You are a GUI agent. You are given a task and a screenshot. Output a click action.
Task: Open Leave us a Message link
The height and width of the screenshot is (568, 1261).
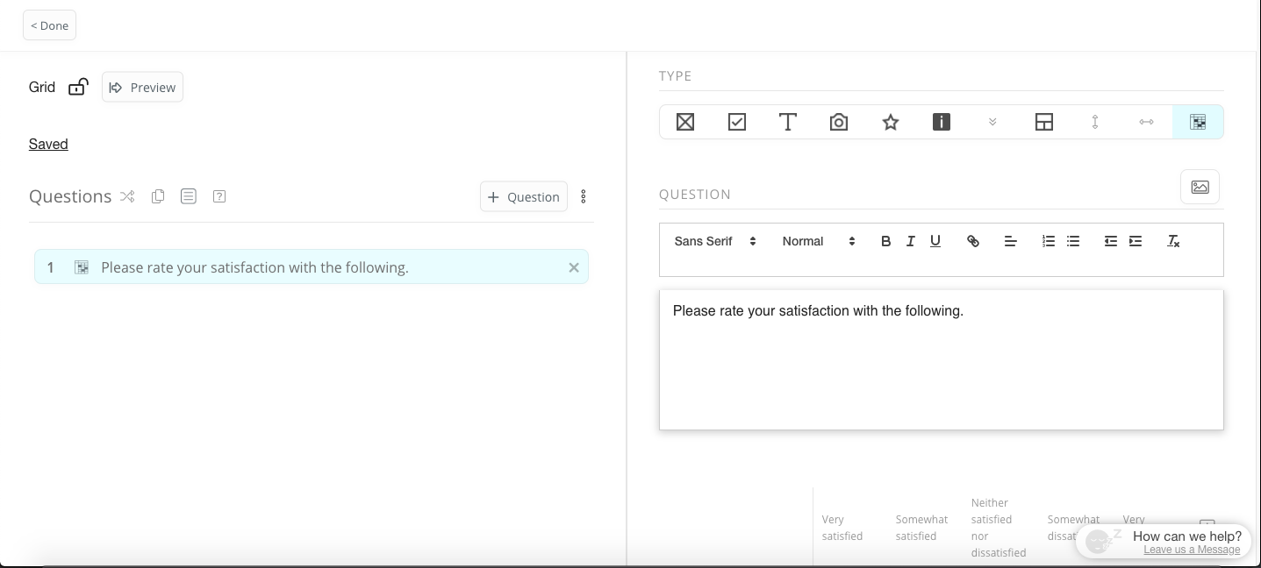(x=1192, y=550)
